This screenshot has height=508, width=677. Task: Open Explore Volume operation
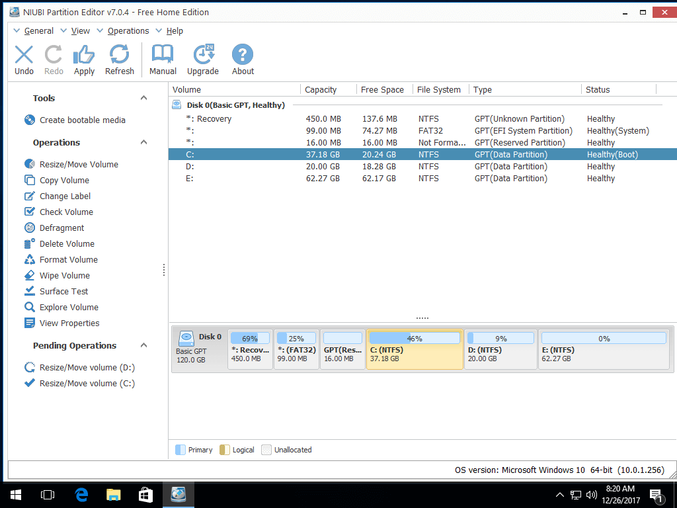(x=69, y=307)
